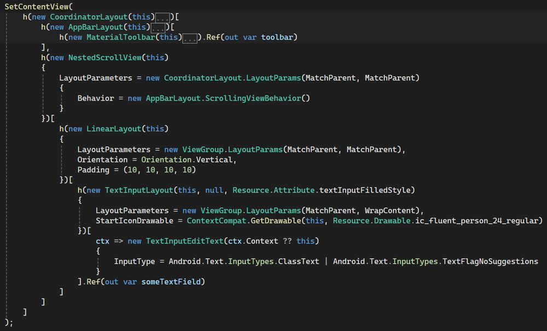Image resolution: width=547 pixels, height=331 pixels.
Task: Click CoordinatorLayout.LayoutParams constructor
Action: [232, 78]
